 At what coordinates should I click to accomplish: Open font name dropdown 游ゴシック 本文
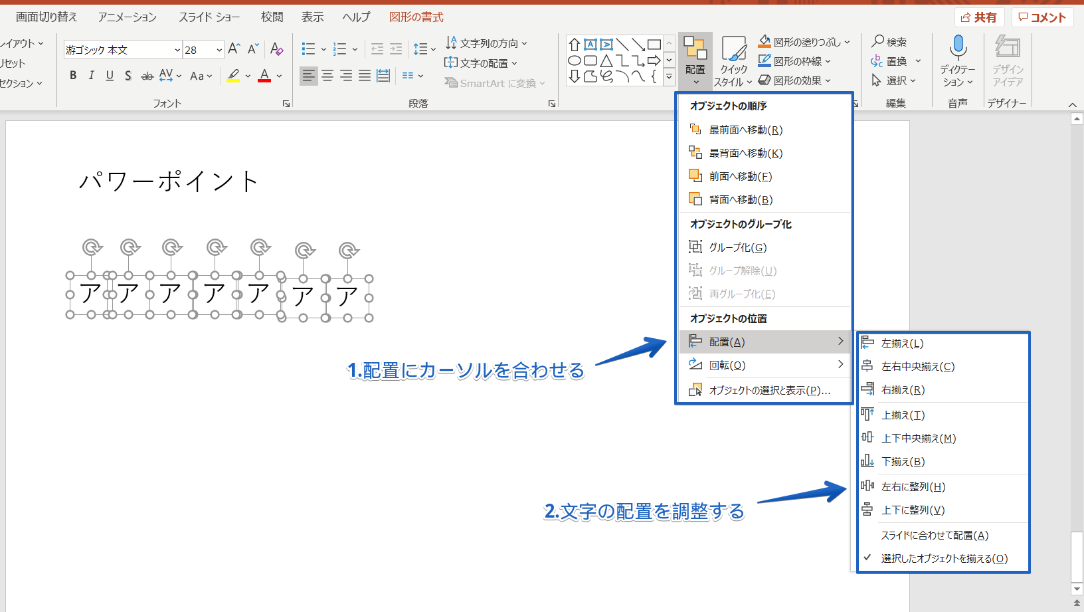pos(177,50)
